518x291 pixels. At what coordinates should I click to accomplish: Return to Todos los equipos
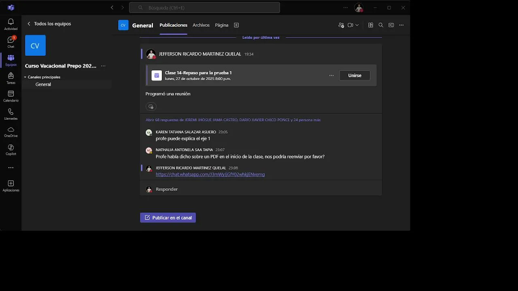(49, 24)
